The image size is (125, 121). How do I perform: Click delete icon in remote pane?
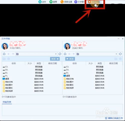click(120, 59)
